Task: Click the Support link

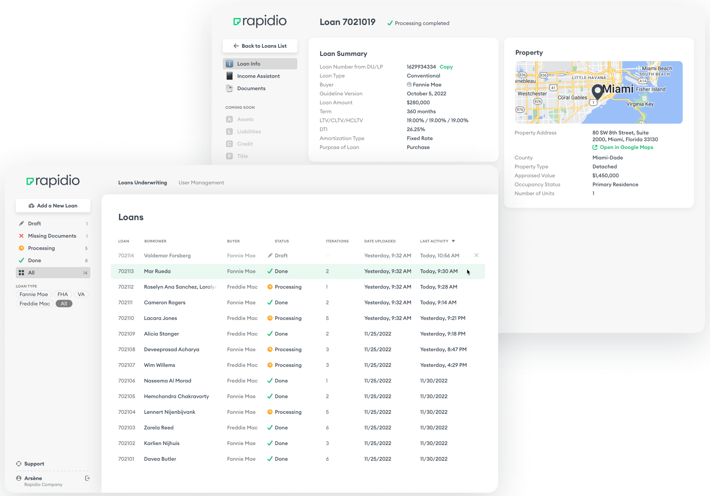Action: tap(34, 464)
